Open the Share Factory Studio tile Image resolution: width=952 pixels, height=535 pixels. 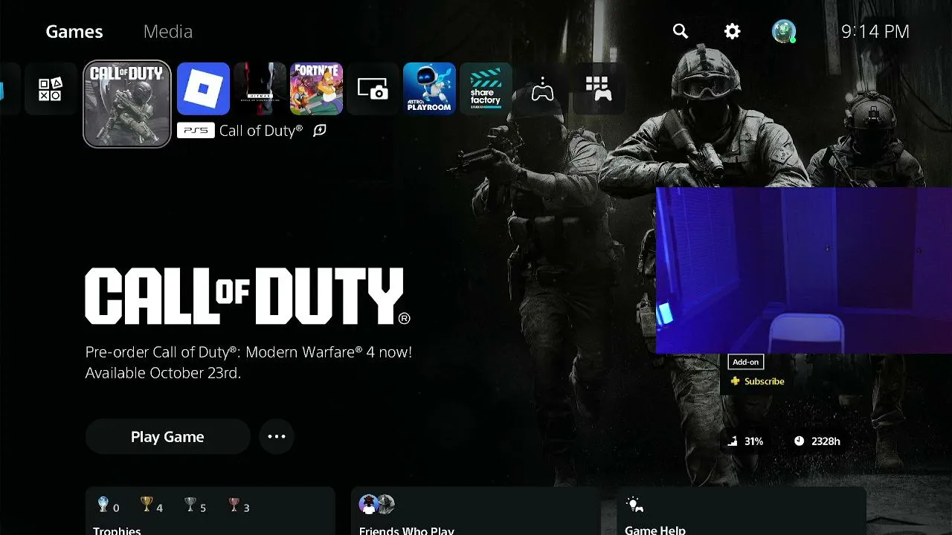click(x=486, y=89)
